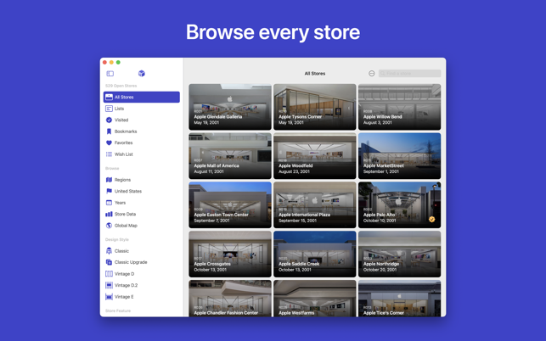The height and width of the screenshot is (341, 546).
Task: Click the Classic design style icon
Action: point(109,251)
